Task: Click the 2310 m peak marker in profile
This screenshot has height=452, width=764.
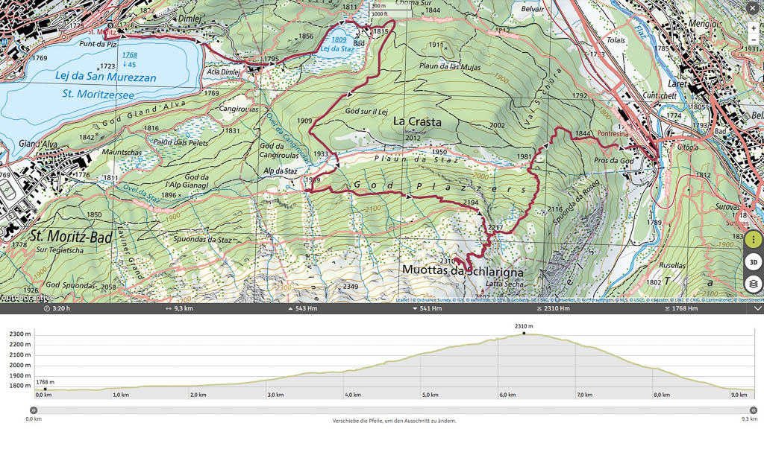Action: (x=524, y=333)
